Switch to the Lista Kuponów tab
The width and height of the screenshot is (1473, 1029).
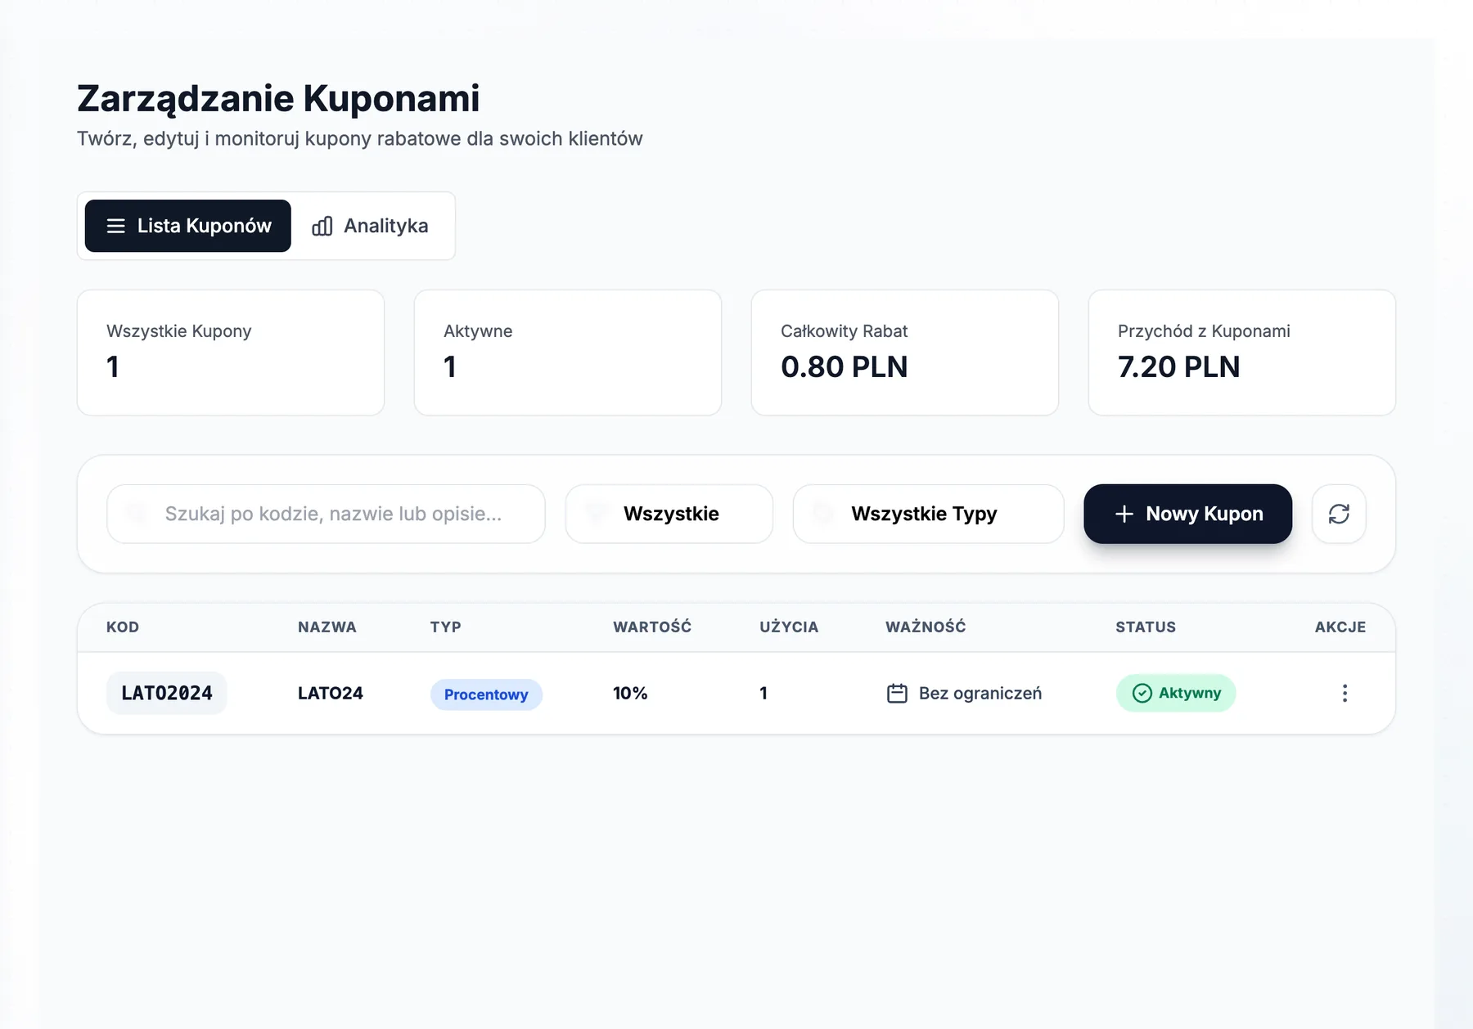(188, 226)
